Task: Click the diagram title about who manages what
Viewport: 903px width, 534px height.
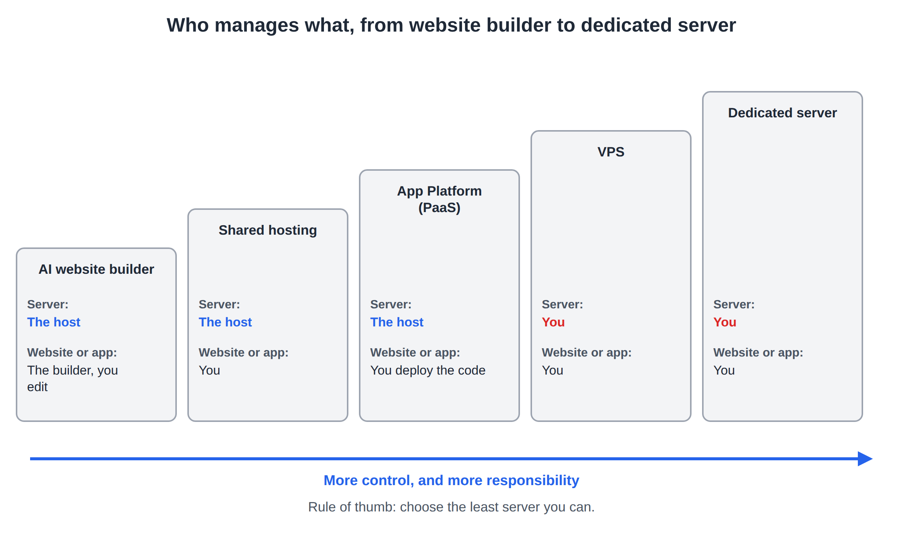Action: coord(451,25)
